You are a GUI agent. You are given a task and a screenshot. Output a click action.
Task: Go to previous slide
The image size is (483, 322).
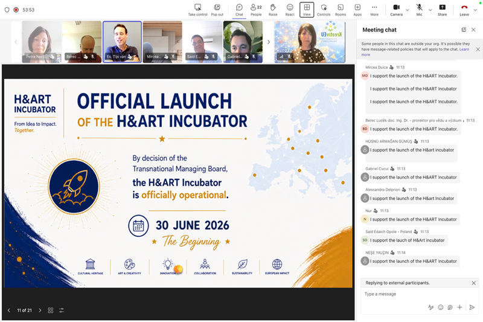9,311
